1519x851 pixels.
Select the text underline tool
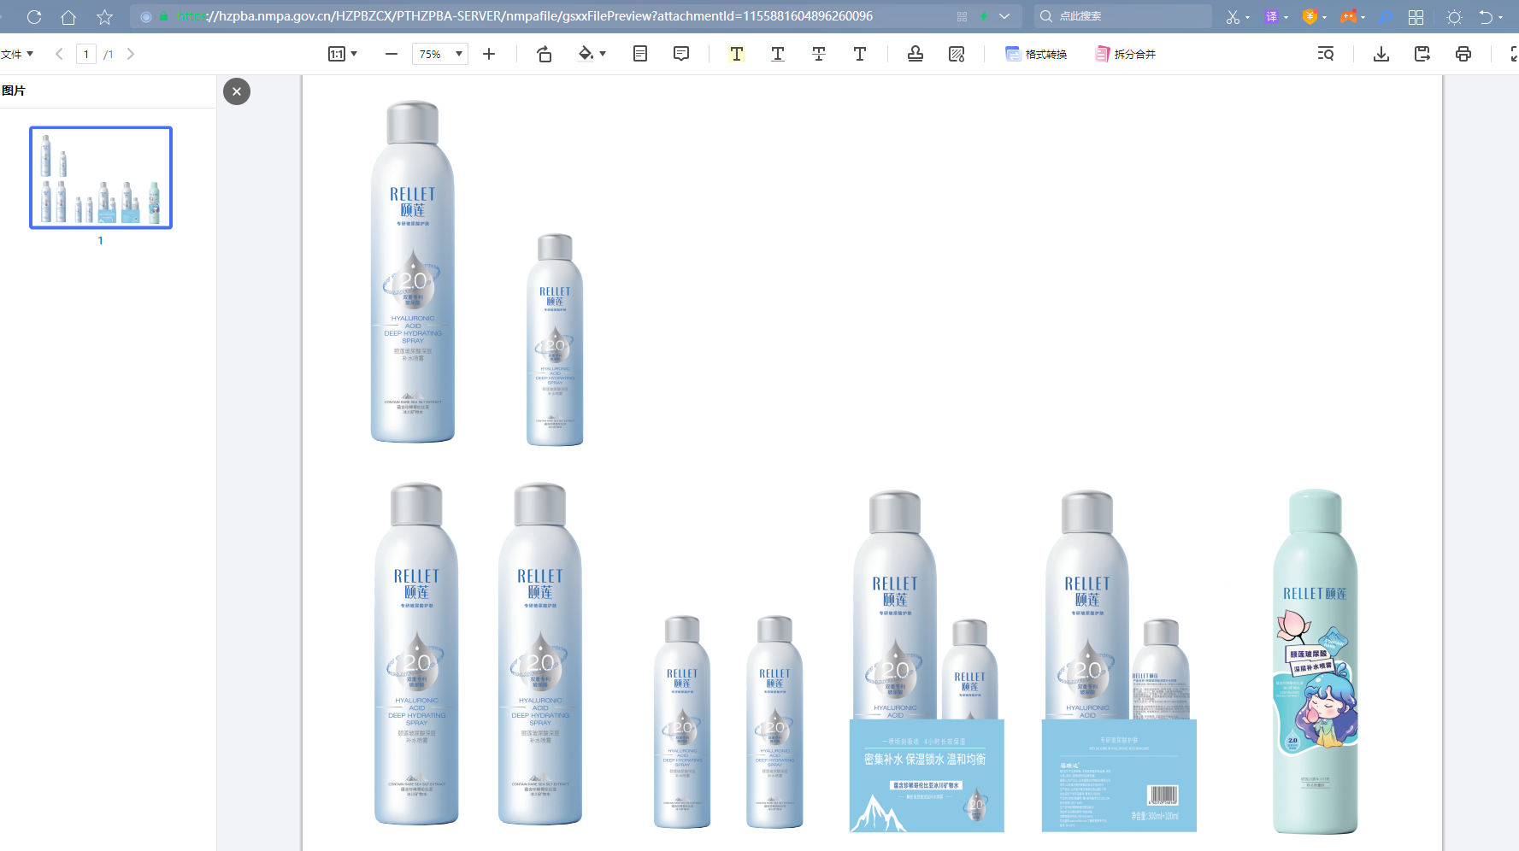[x=778, y=54]
